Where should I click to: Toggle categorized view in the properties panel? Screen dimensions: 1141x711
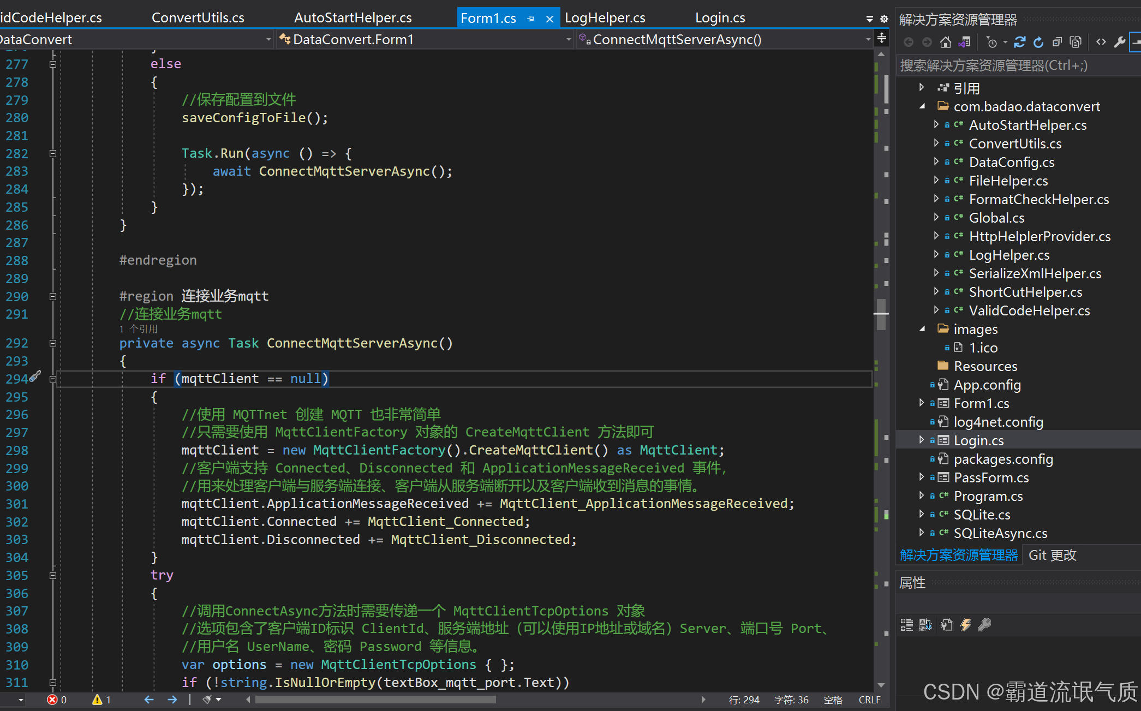click(906, 625)
